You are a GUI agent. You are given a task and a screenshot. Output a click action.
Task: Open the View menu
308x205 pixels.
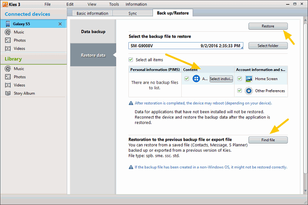[x=92, y=4]
